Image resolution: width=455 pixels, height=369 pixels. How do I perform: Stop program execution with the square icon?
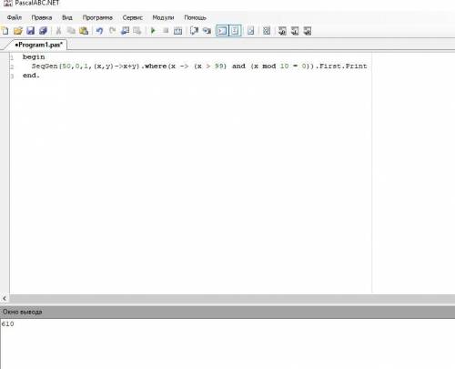tap(166, 30)
